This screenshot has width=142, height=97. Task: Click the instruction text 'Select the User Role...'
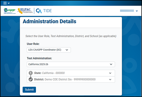click(71, 36)
